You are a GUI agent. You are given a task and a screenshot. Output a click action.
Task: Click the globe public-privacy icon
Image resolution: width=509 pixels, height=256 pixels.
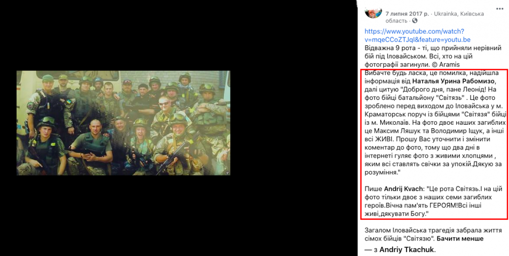tap(415, 21)
